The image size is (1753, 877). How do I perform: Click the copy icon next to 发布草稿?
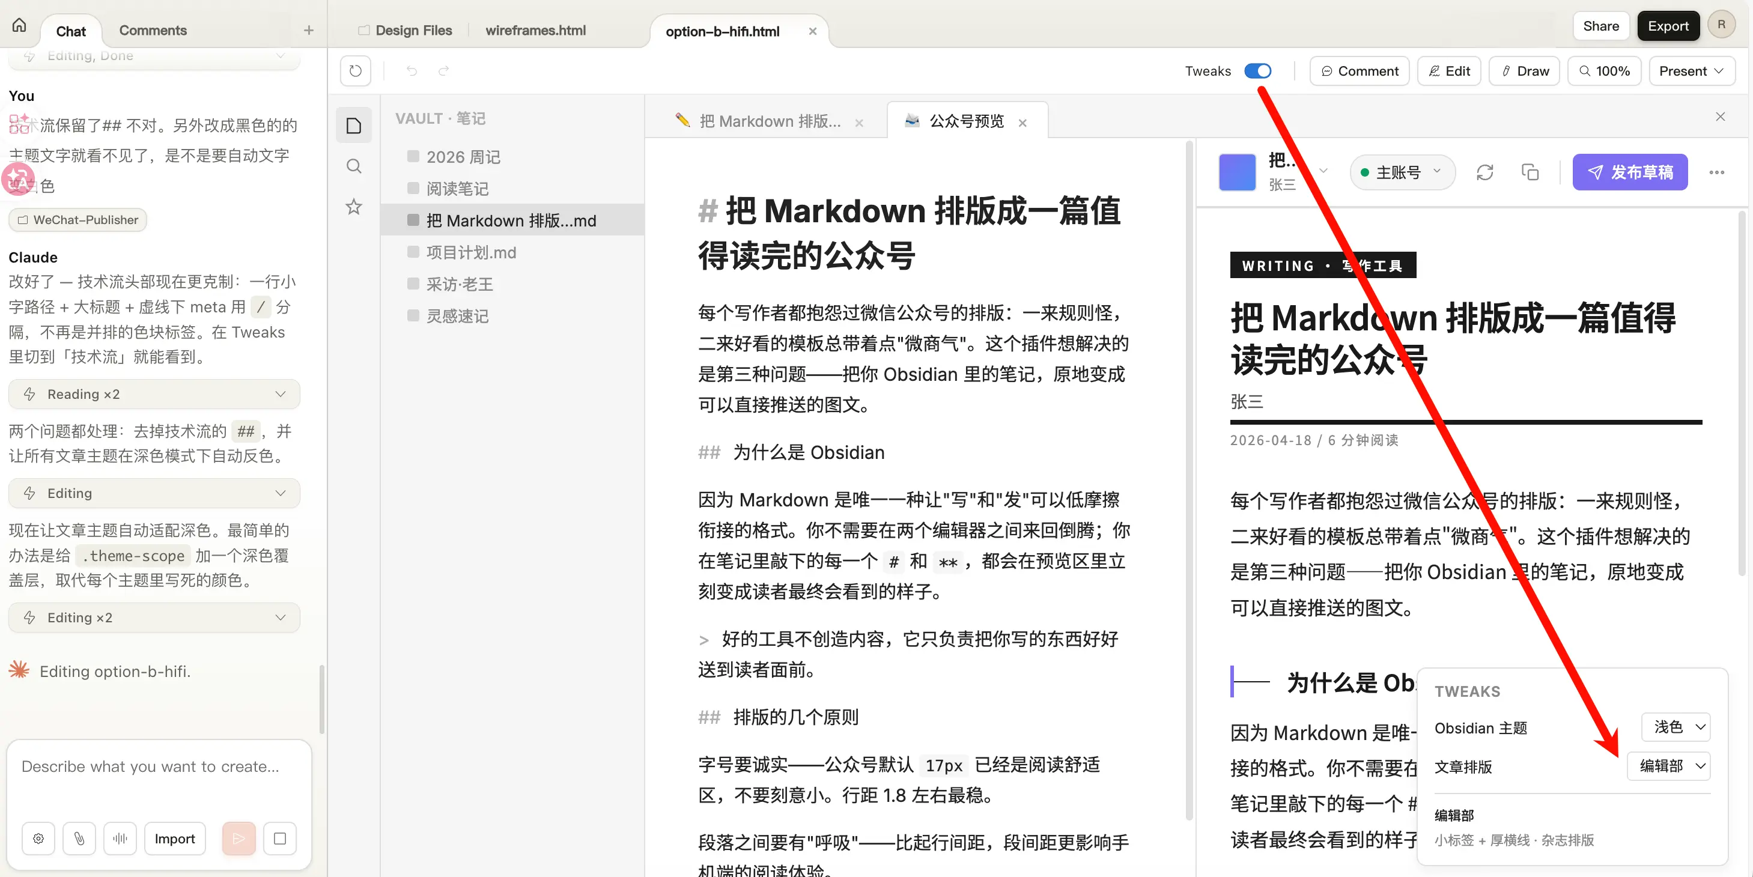1530,173
